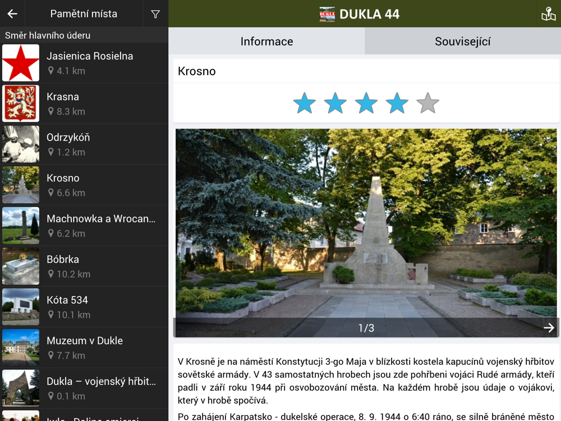Screen dimensions: 561x421
Task: Select the Krosno list entry
Action: pyautogui.click(x=84, y=185)
